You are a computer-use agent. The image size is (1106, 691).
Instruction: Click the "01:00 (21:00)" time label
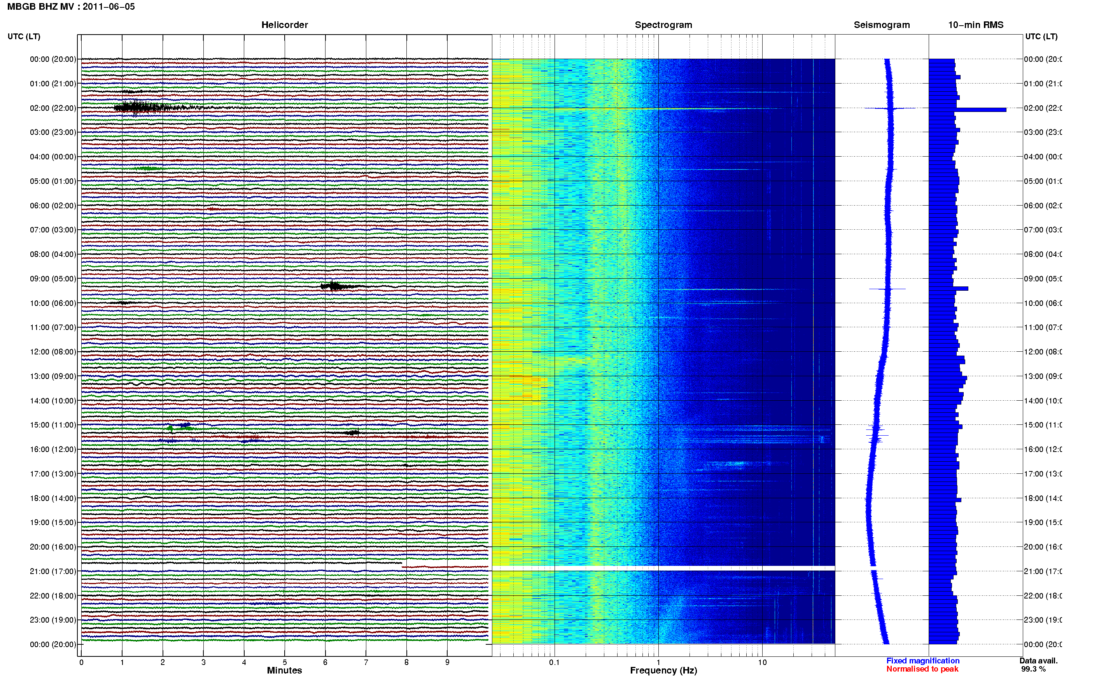(x=53, y=84)
